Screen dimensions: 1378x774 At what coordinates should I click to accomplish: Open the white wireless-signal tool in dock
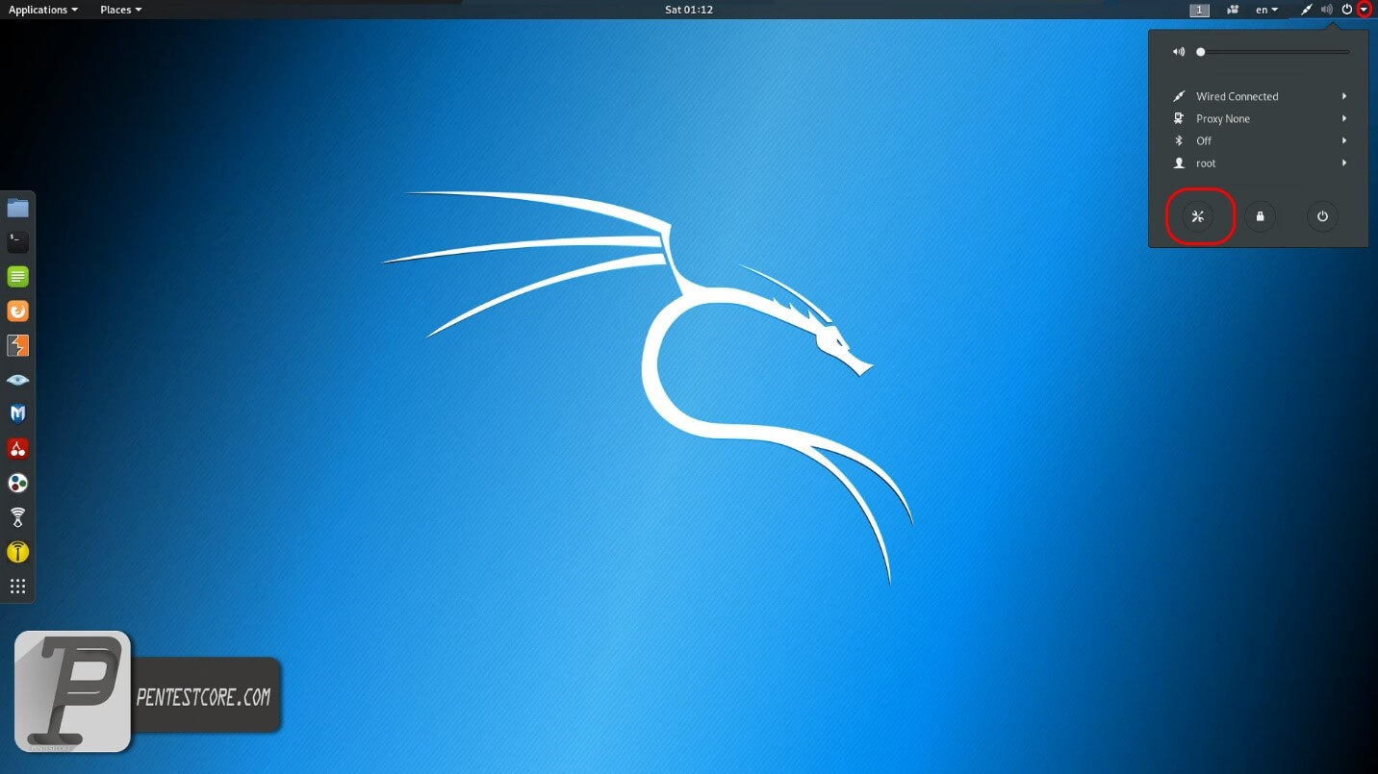pyautogui.click(x=17, y=517)
